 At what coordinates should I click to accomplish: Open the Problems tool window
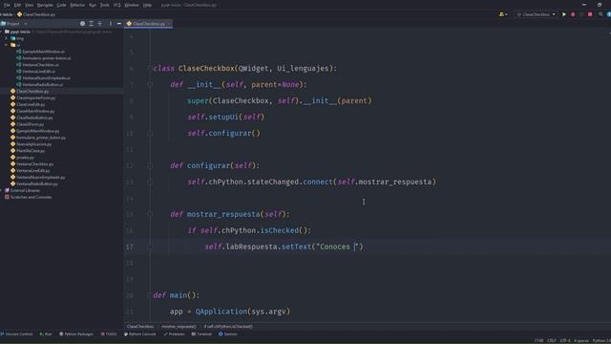[x=174, y=334]
